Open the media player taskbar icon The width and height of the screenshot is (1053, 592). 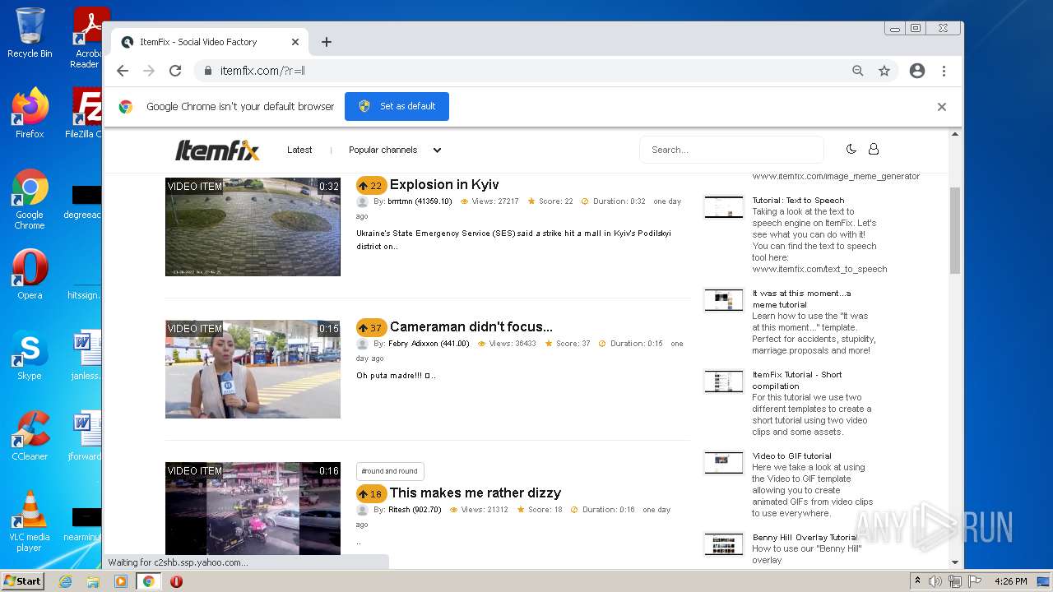121,581
